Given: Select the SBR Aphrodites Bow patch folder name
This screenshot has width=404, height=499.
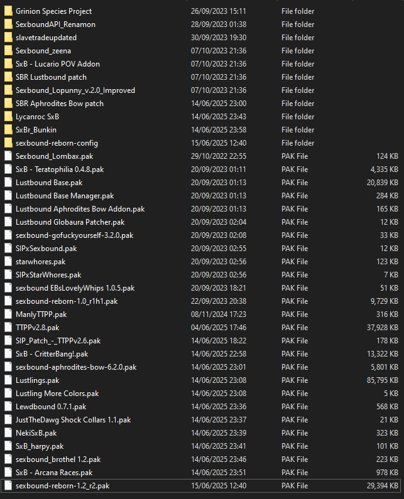Looking at the screenshot, I should [60, 104].
